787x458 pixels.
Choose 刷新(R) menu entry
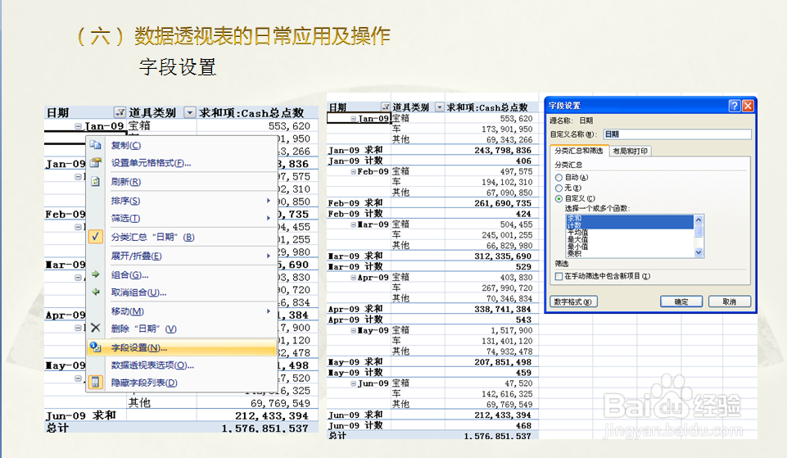click(182, 181)
